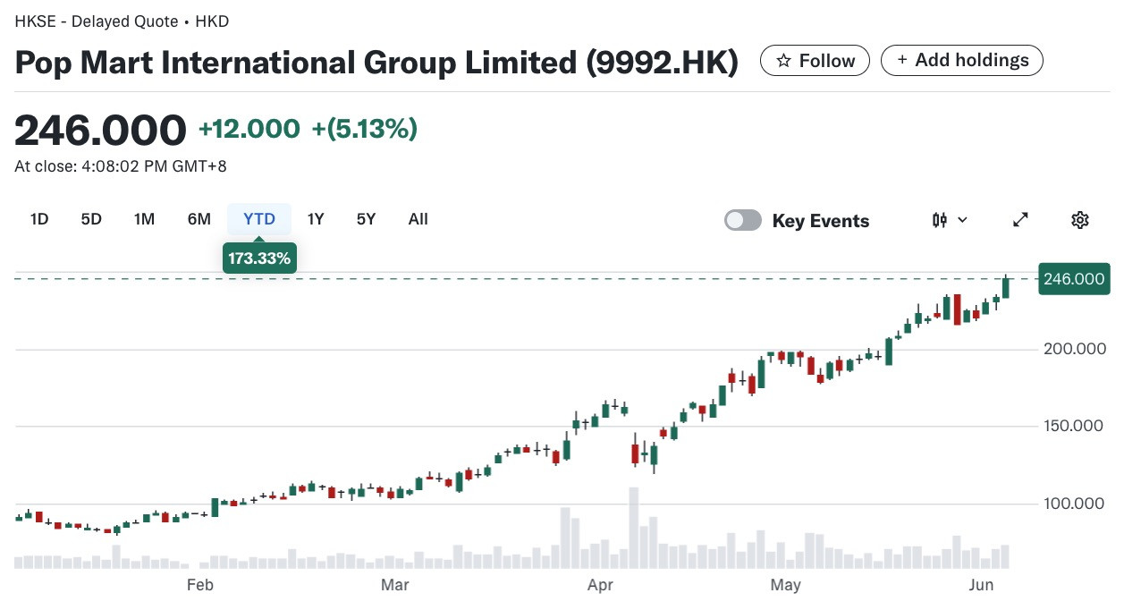Click the Jun label on date axis
The height and width of the screenshot is (610, 1124).
coord(981,585)
